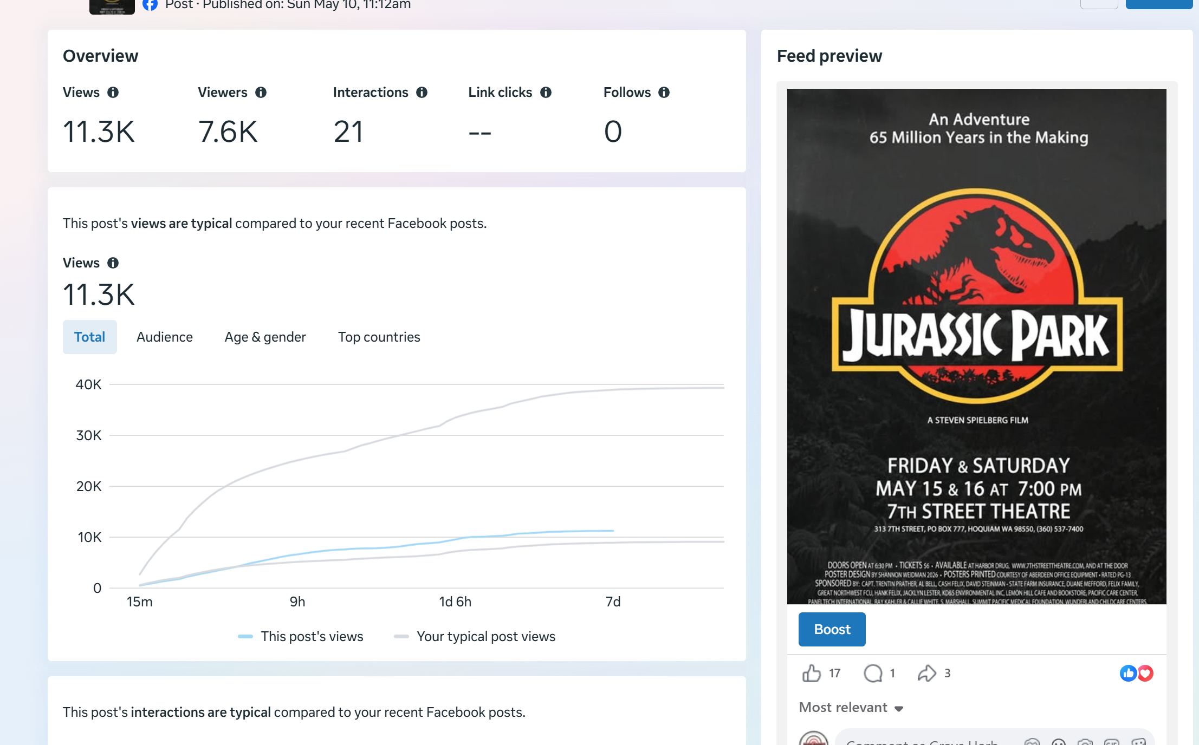Click the blue Like reaction badge
The image size is (1199, 745).
(1128, 673)
